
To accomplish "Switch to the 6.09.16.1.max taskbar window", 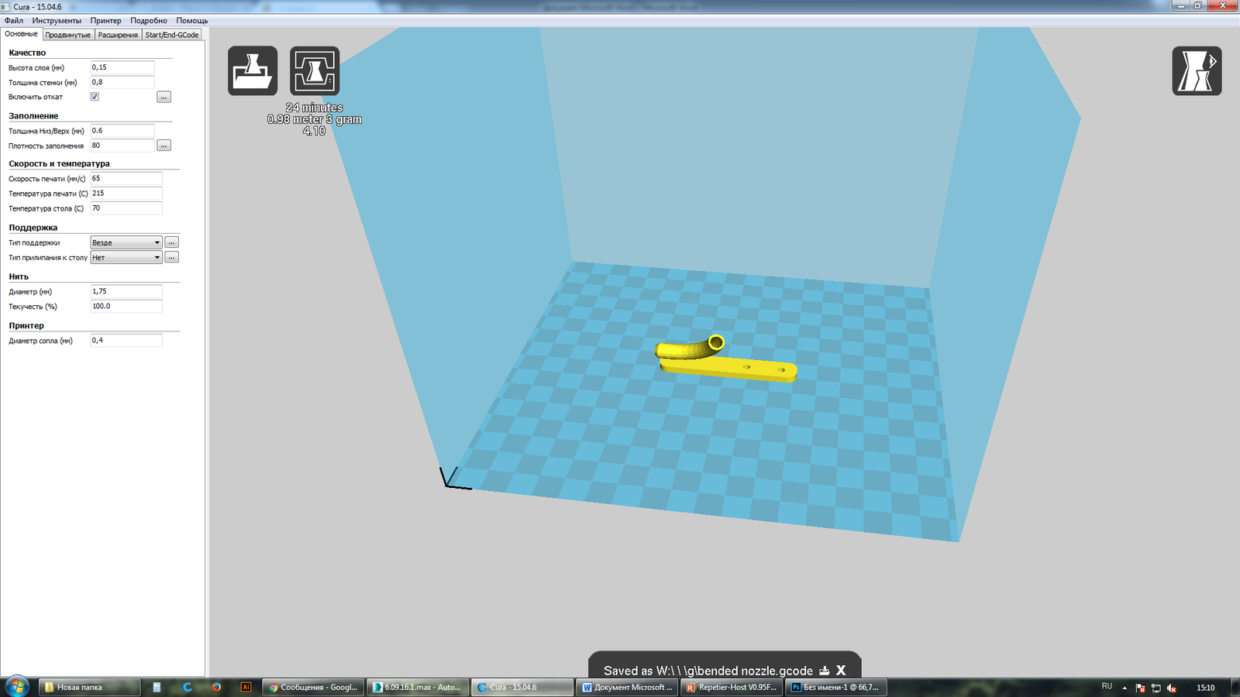I will click(417, 687).
